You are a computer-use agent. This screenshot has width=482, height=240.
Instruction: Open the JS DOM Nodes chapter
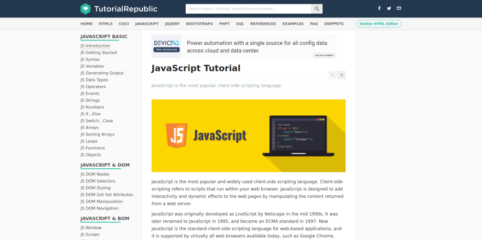pos(95,174)
